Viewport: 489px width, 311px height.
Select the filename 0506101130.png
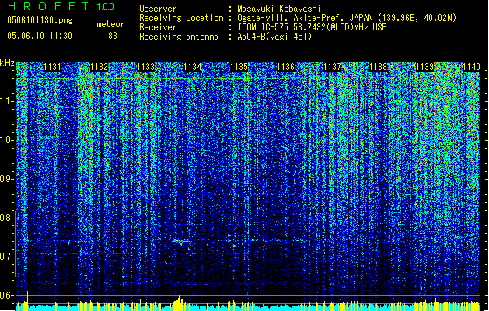[x=40, y=20]
